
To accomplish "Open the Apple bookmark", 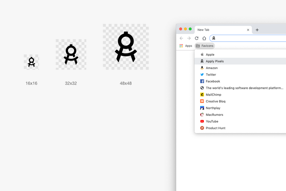I will [x=240, y=54].
